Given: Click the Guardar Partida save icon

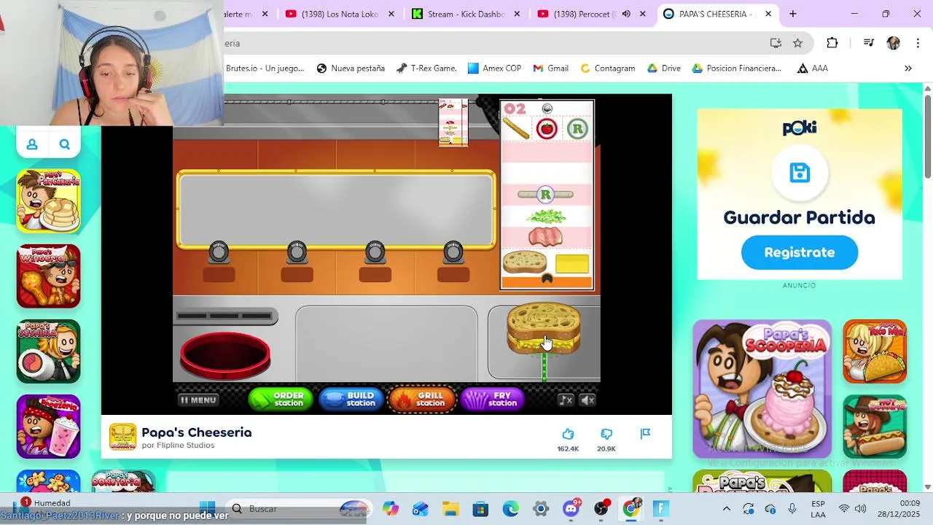Looking at the screenshot, I should click(800, 173).
